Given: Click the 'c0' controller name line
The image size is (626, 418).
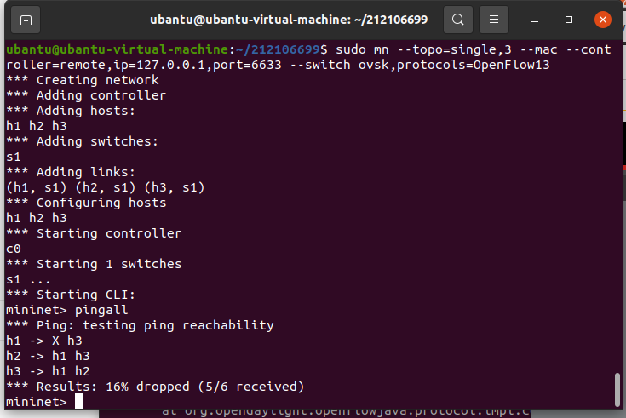Looking at the screenshot, I should click(13, 249).
